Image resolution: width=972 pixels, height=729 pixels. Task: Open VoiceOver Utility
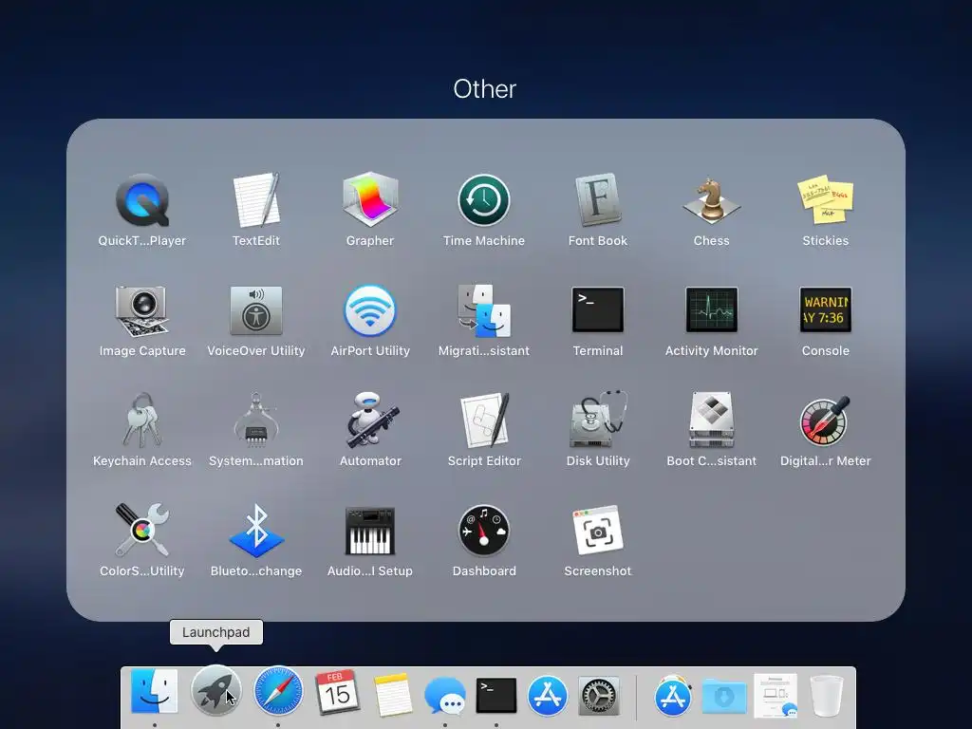pos(256,310)
